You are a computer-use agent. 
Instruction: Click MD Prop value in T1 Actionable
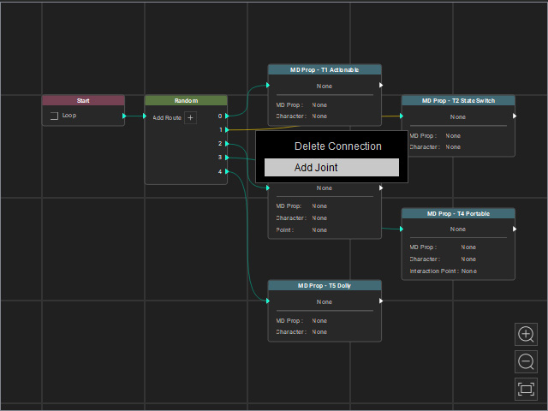coord(319,104)
